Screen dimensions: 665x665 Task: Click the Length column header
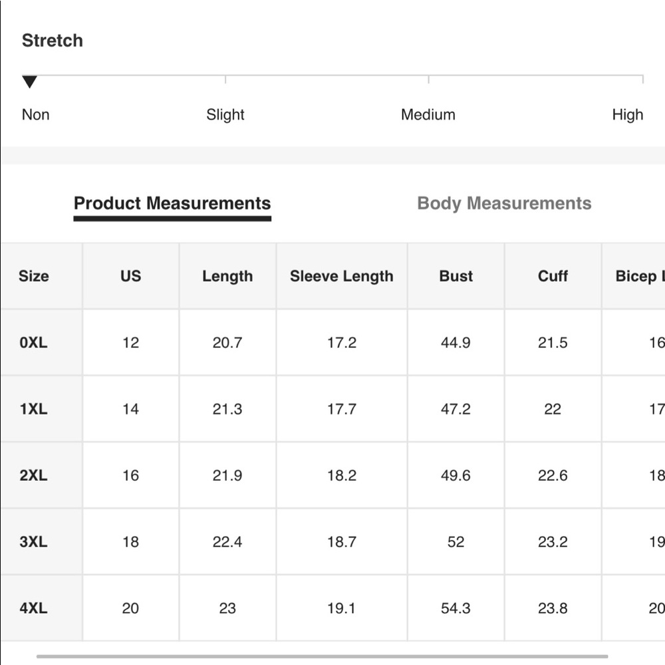tap(227, 276)
